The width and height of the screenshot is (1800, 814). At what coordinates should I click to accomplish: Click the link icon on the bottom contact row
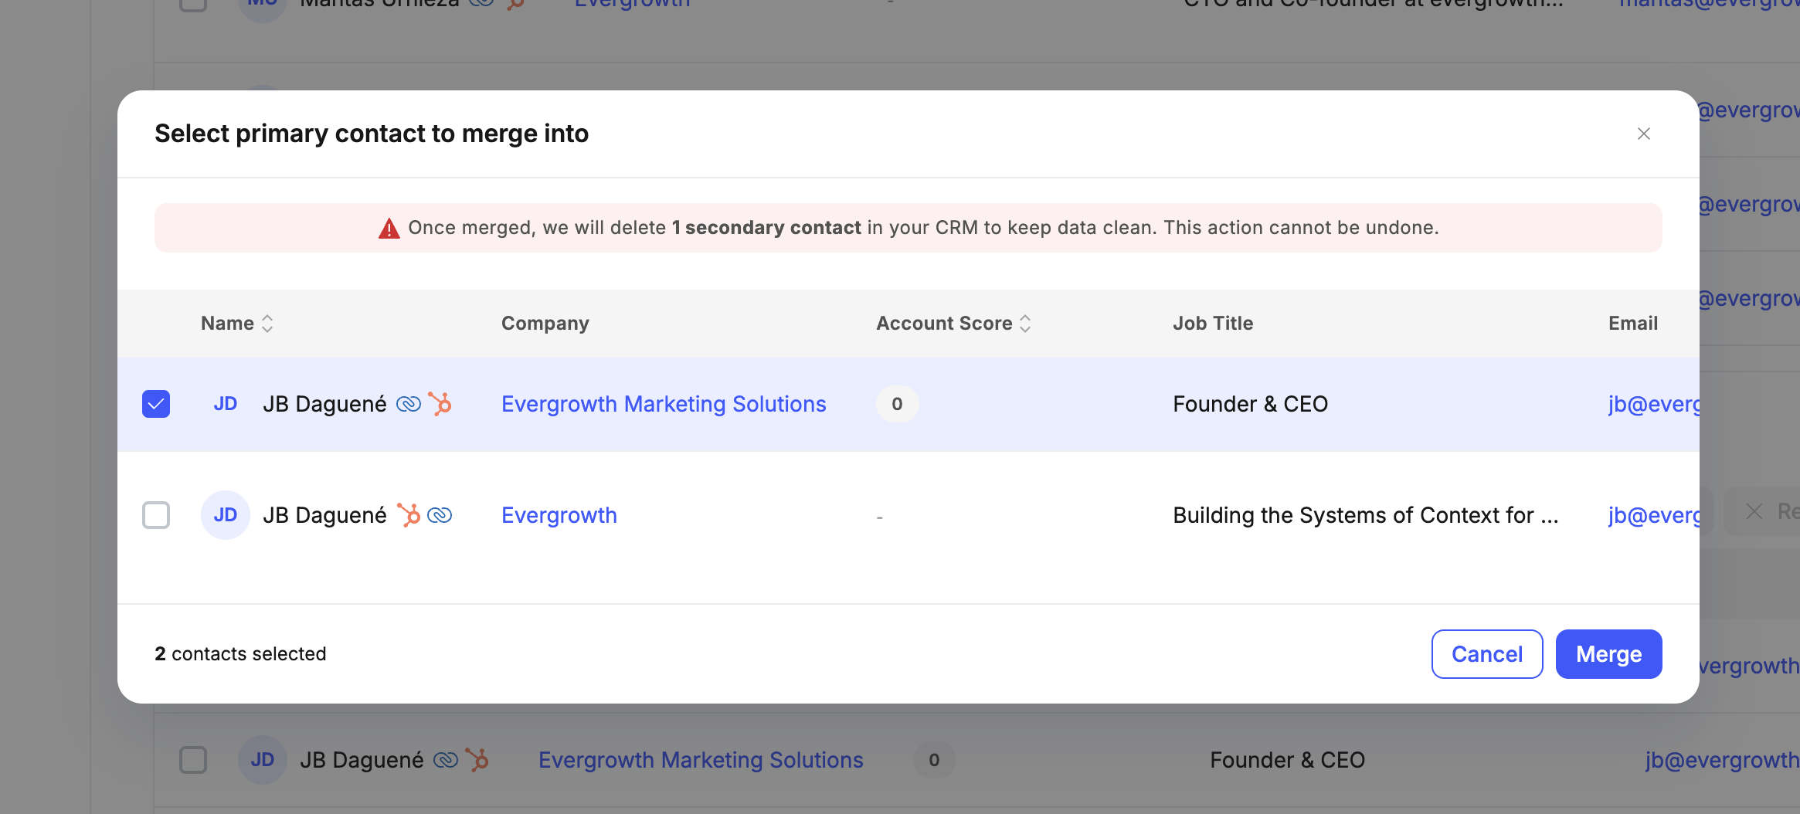[x=446, y=759]
